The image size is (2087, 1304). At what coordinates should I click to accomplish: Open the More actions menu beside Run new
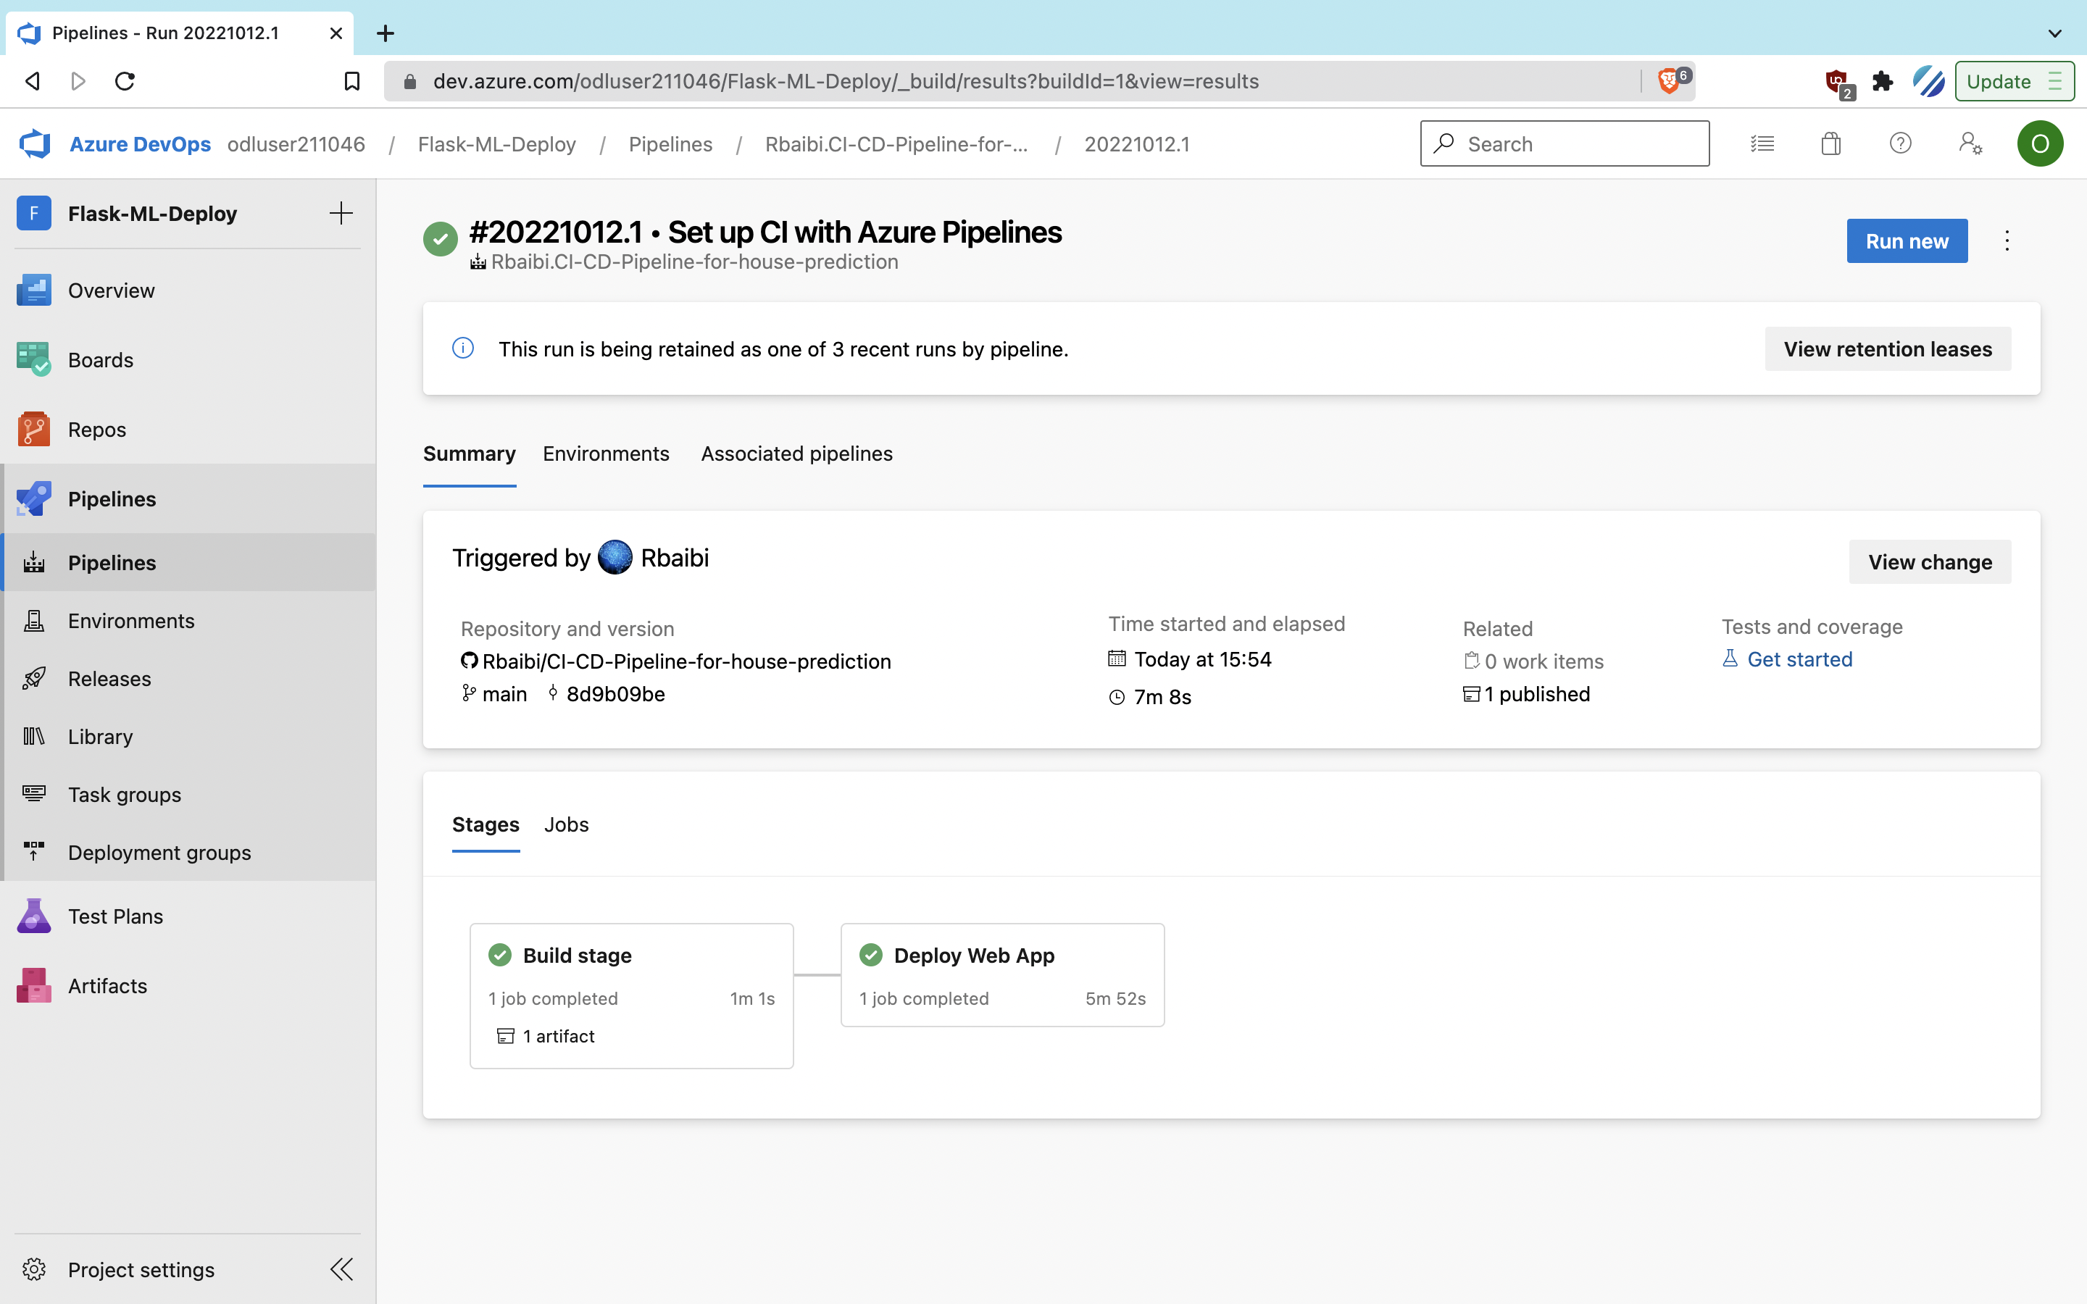[x=2007, y=241]
